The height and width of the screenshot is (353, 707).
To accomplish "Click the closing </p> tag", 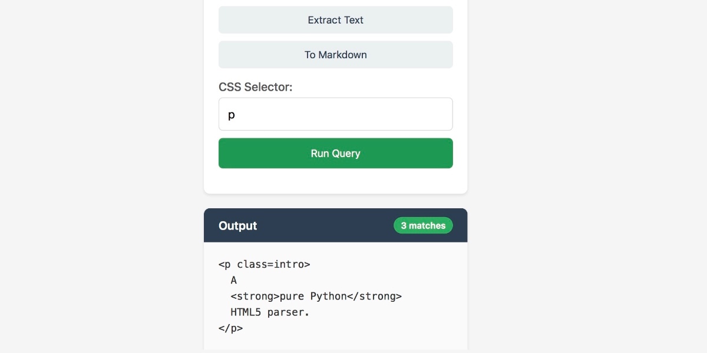I will [x=230, y=328].
